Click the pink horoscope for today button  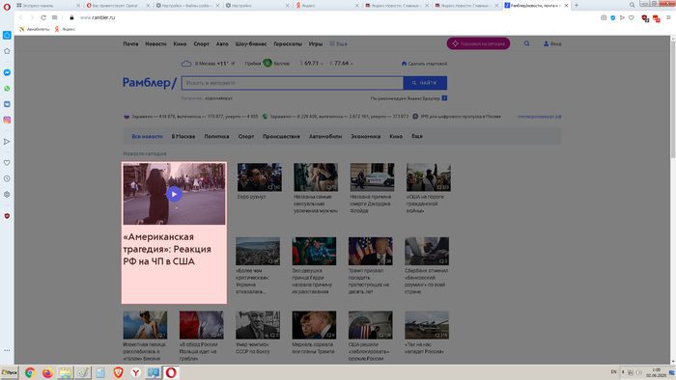click(478, 43)
